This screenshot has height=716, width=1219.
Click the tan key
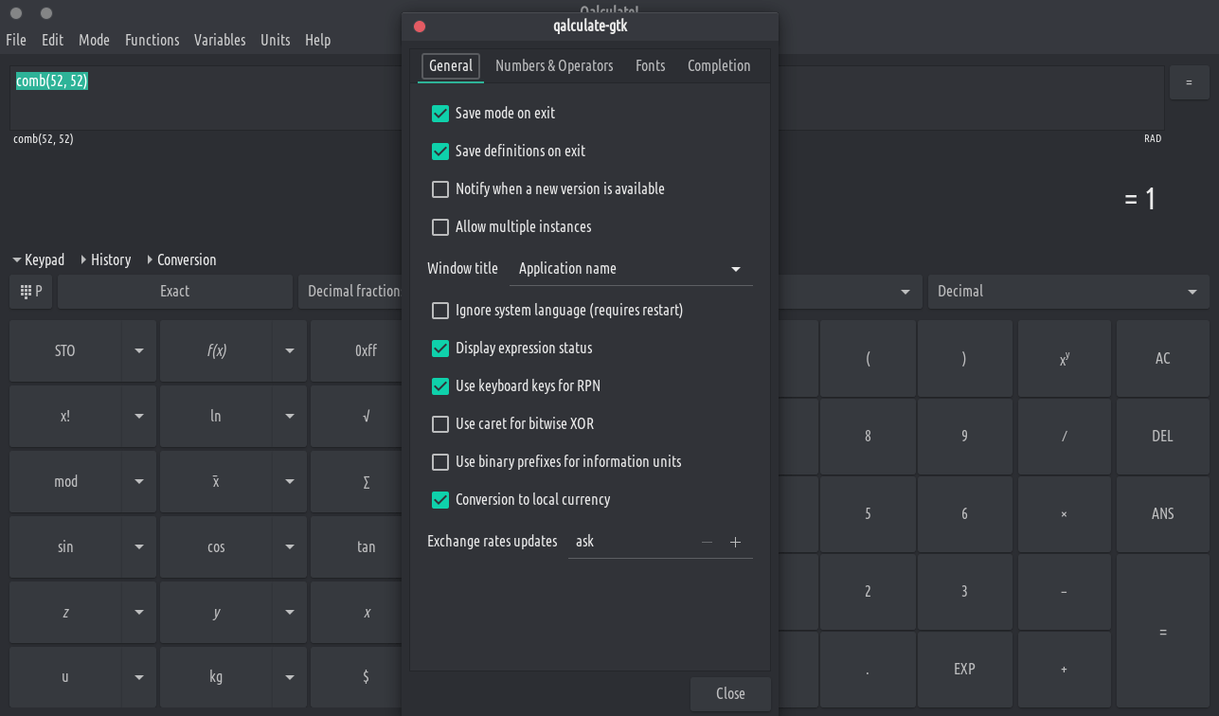pyautogui.click(x=366, y=546)
